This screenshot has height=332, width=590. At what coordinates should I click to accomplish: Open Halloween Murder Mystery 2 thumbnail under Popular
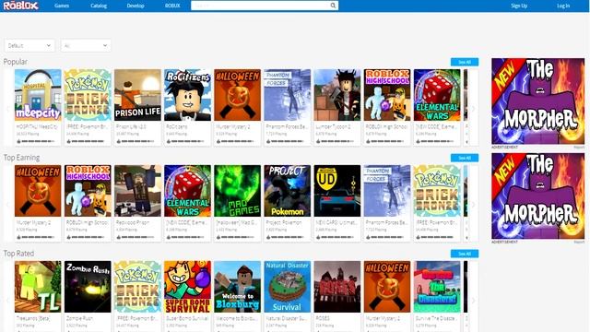pos(238,95)
